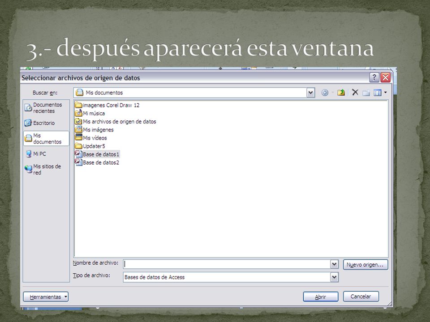Expand the Buscar en location dropdown
430x322 pixels.
(310, 93)
